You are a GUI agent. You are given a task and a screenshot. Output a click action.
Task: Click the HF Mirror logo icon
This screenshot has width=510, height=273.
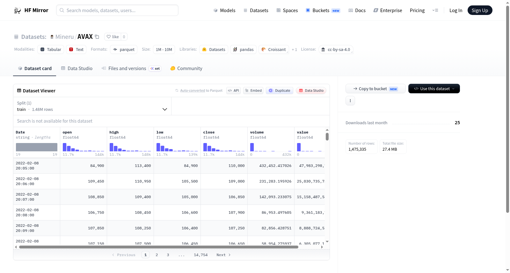click(18, 11)
